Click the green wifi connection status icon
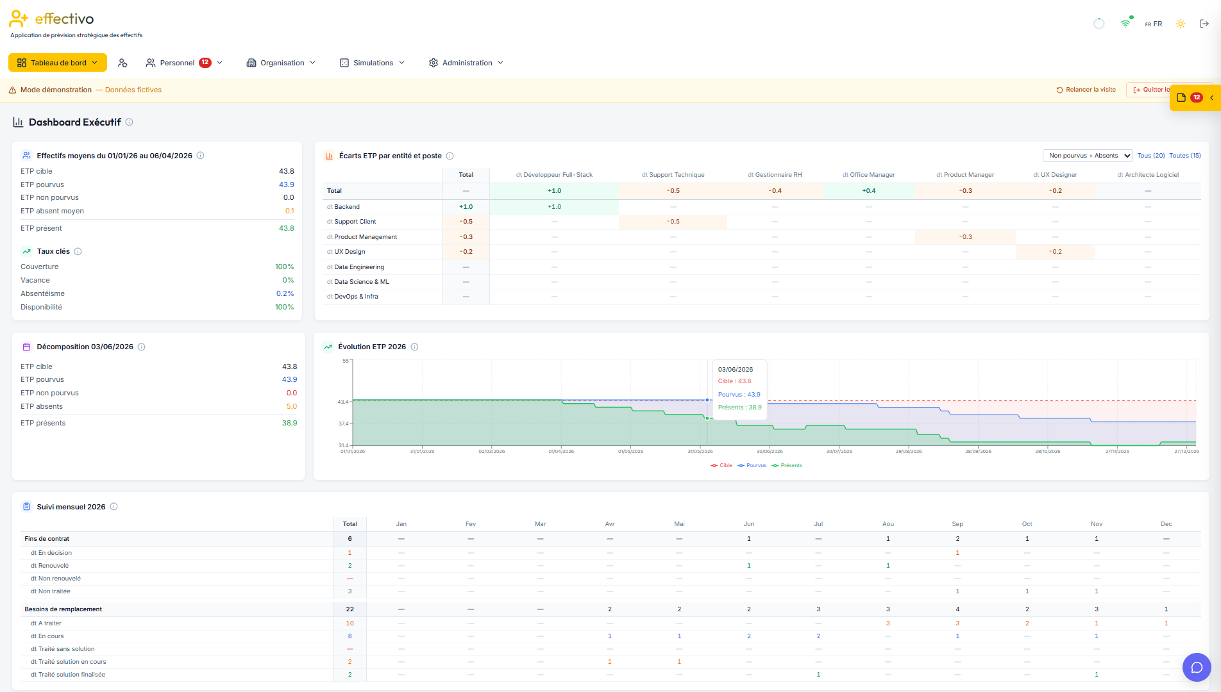 [x=1125, y=24]
